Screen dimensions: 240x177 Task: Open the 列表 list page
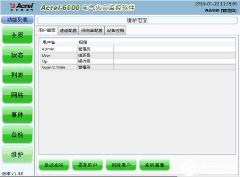(17, 75)
